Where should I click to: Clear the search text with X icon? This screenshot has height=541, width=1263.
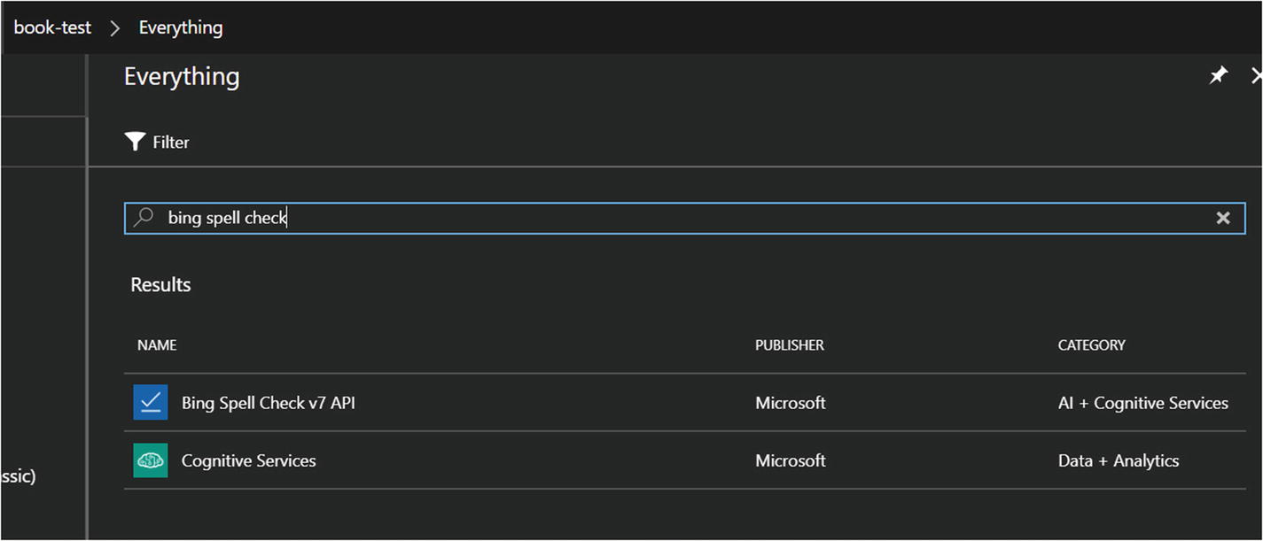[x=1223, y=218]
